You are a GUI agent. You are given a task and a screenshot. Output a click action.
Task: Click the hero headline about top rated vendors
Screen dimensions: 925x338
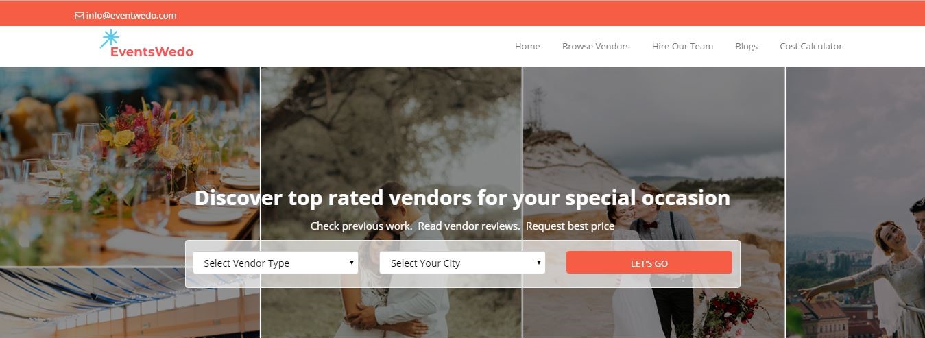tap(462, 197)
